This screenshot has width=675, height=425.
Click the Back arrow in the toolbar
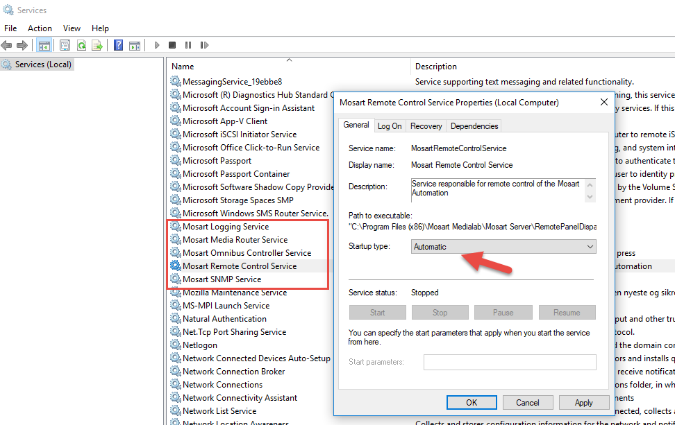(7, 46)
